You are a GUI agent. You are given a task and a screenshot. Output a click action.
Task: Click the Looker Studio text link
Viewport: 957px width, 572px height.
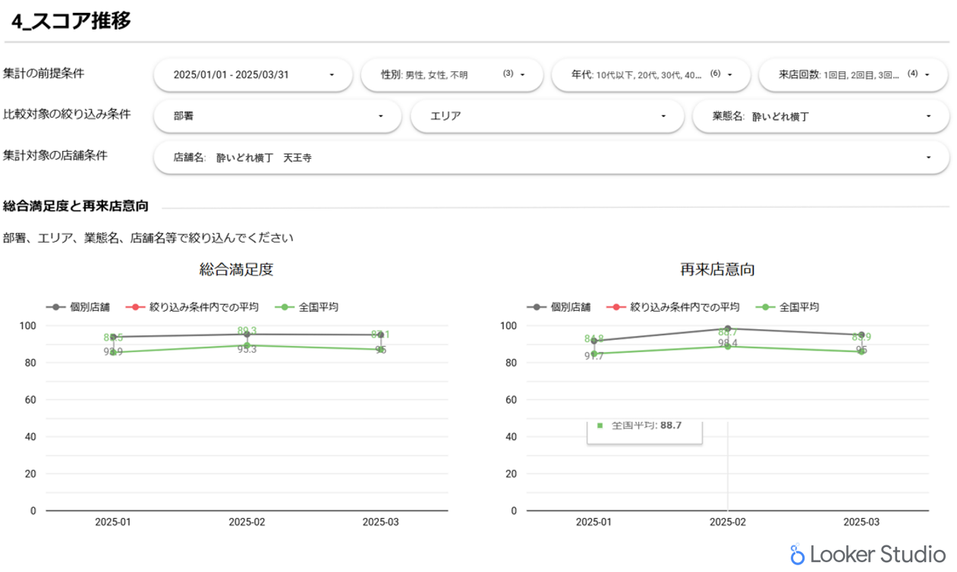877,555
